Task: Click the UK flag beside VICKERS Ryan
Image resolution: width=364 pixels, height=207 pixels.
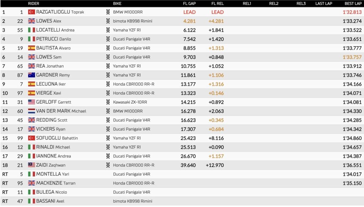Action: (31, 129)
